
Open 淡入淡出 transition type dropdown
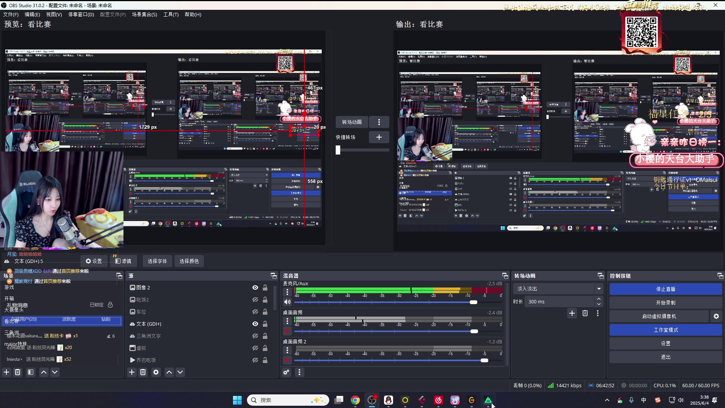(558, 289)
